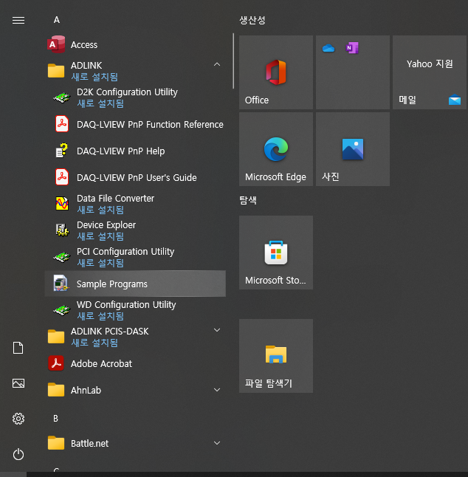Open Pictures from the left sidebar
The height and width of the screenshot is (477, 468).
pyautogui.click(x=18, y=383)
